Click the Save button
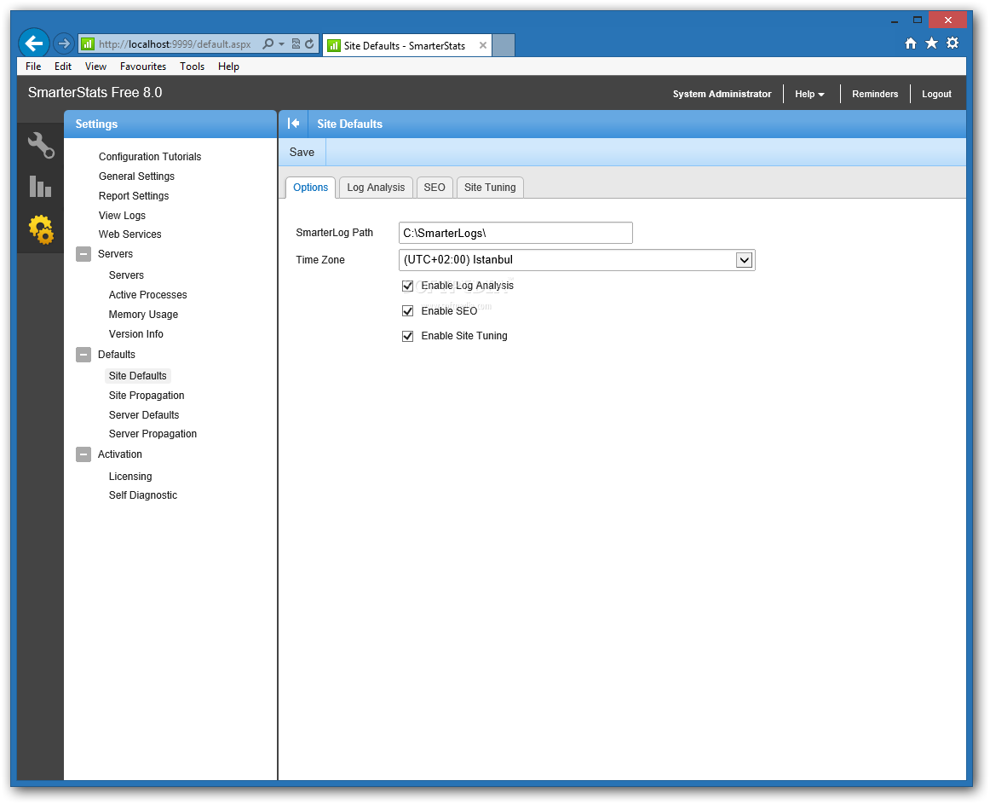990x804 pixels. point(302,153)
